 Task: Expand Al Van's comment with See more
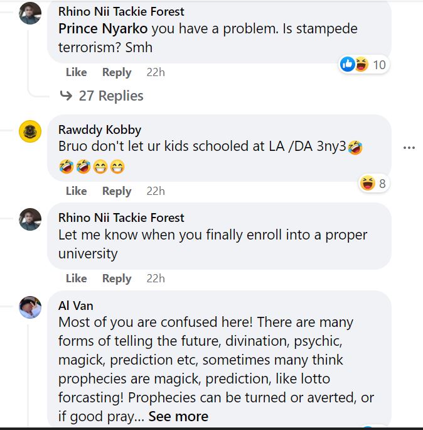point(178,416)
